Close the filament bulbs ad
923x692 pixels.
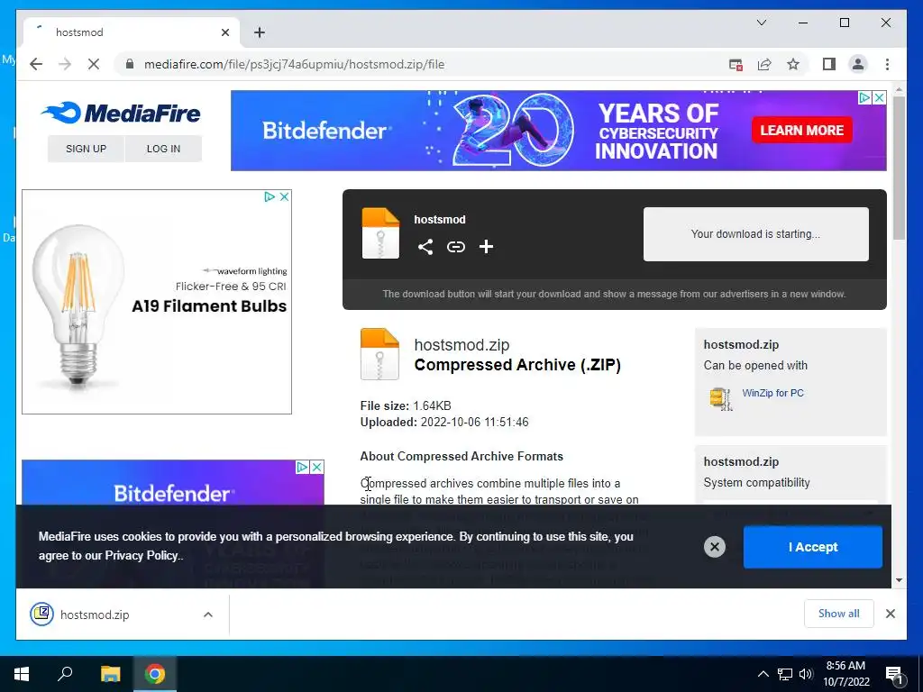click(284, 196)
